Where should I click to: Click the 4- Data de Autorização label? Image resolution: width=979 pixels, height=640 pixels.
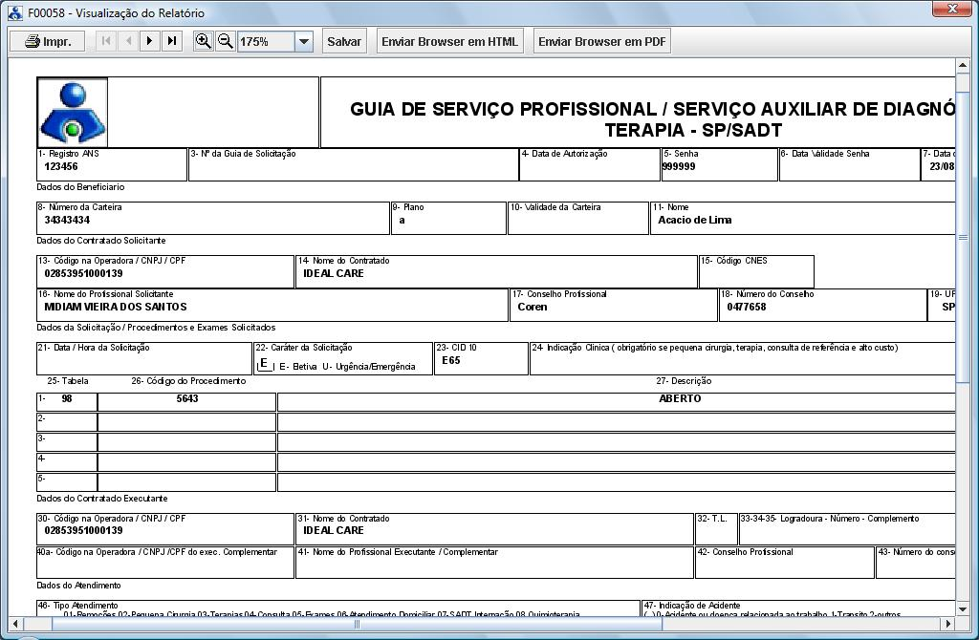pyautogui.click(x=564, y=154)
